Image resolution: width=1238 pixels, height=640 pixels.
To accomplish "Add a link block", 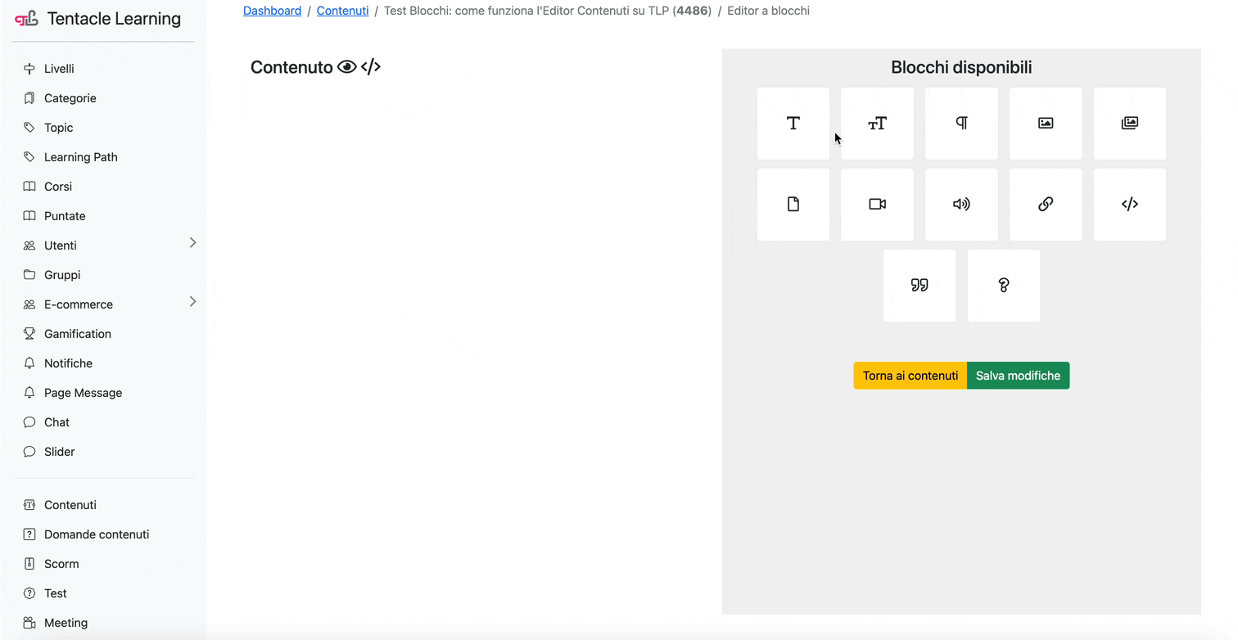I will [1046, 205].
